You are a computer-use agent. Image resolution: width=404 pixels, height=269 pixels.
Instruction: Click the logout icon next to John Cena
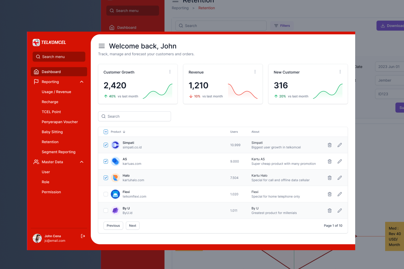coord(83,236)
